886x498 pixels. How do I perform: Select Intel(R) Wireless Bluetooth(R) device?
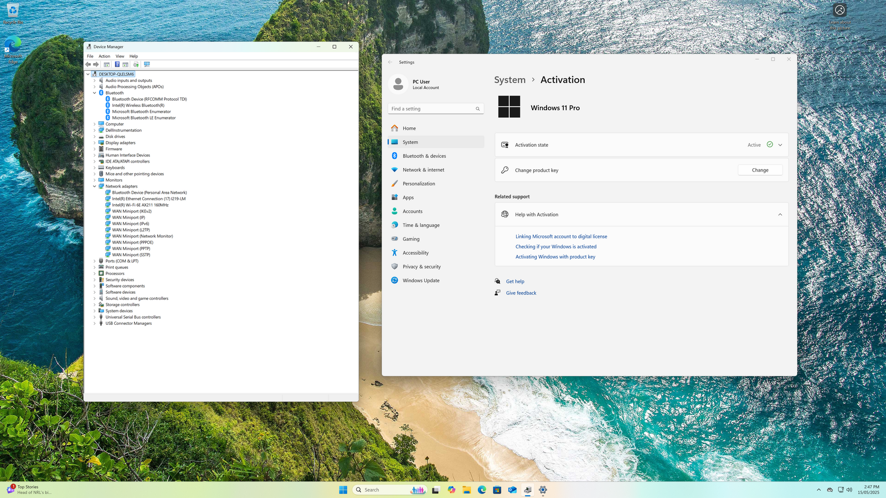coord(138,106)
